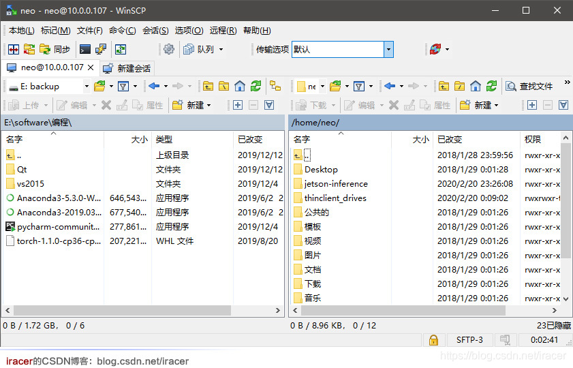Screen dimensions: 573x368
Task: Go to remote home directory icon
Action: (476, 87)
